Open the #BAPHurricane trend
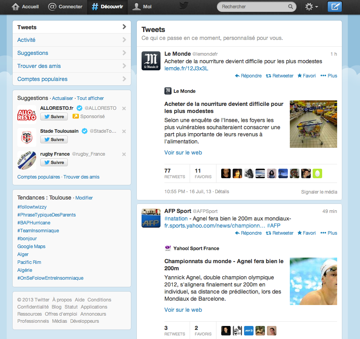Viewport: 360px width, 339px height. tap(34, 222)
